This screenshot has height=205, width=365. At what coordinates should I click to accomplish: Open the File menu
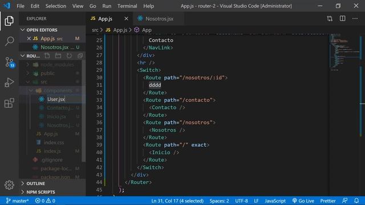(x=21, y=6)
